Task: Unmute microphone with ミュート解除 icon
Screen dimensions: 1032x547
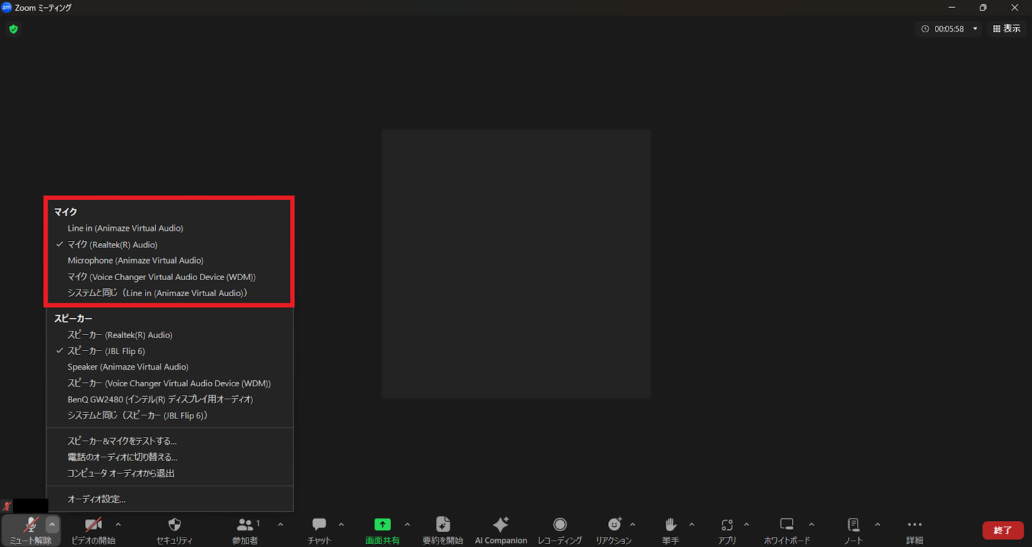Action: pos(30,524)
